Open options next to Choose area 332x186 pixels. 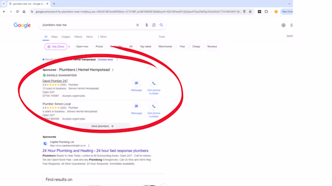point(117,60)
